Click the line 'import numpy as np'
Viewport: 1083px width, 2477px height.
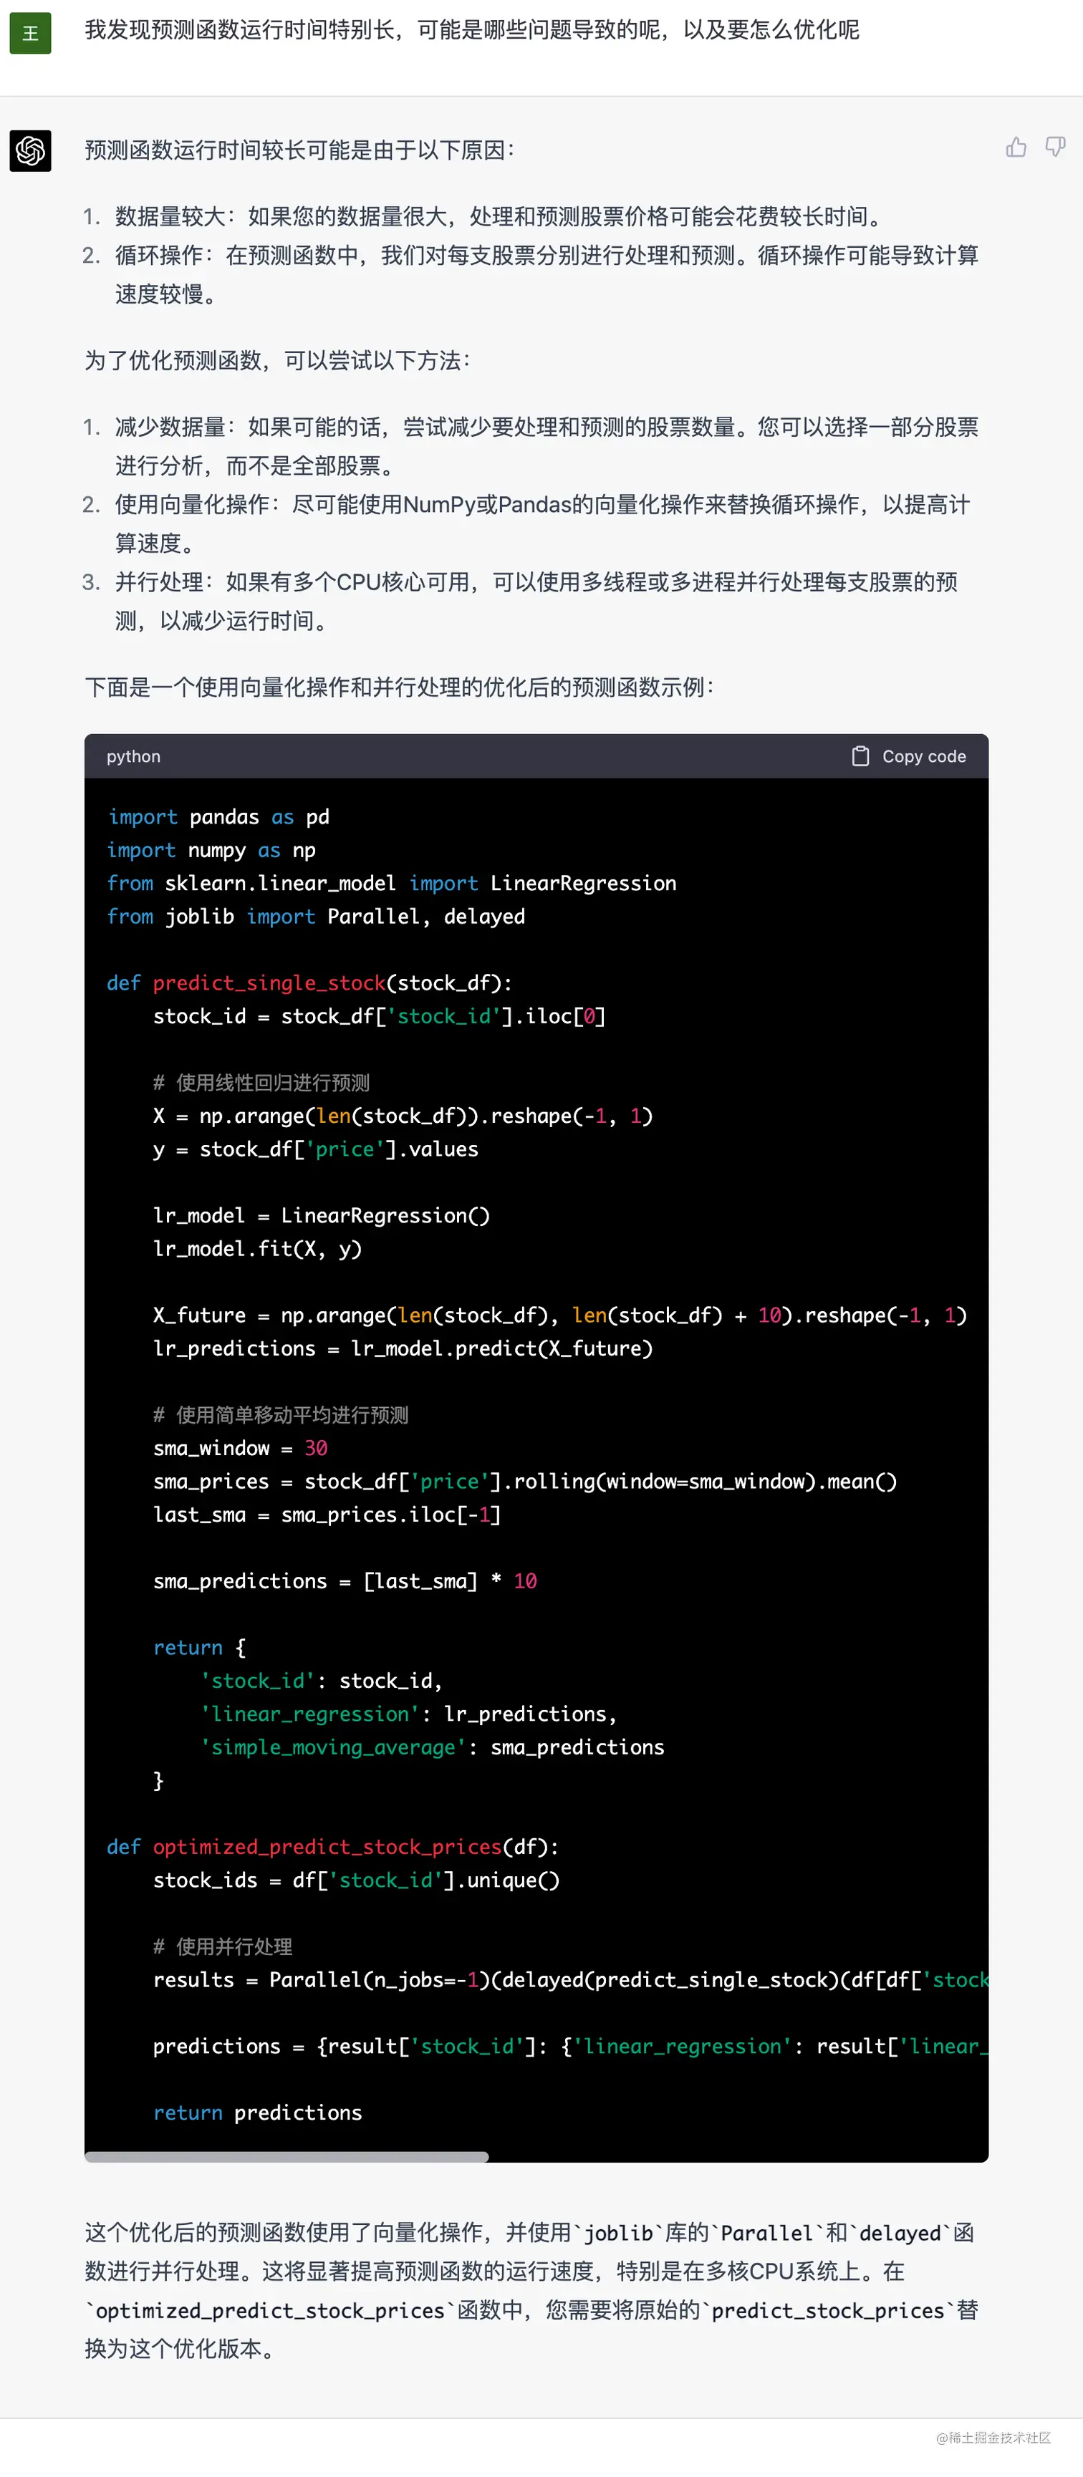click(211, 851)
